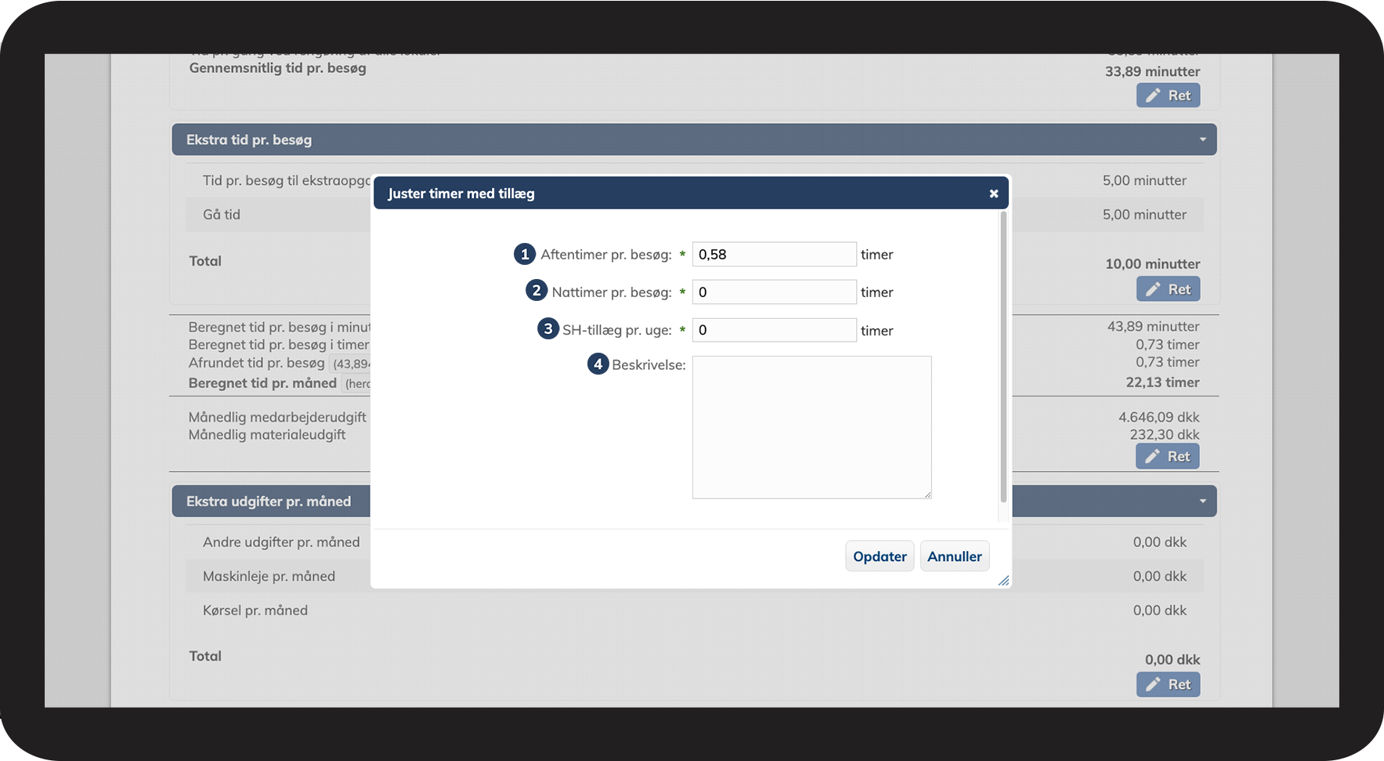Click numbered marker 2 beside Nattimer
This screenshot has height=761, width=1384.
coord(537,291)
